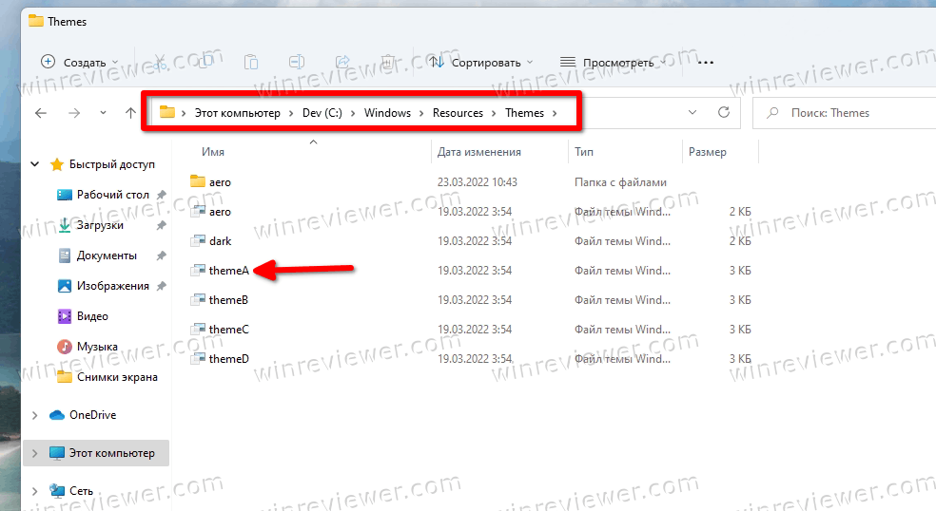Image resolution: width=936 pixels, height=511 pixels.
Task: Sort by Дата изменения column header
Action: tap(478, 152)
